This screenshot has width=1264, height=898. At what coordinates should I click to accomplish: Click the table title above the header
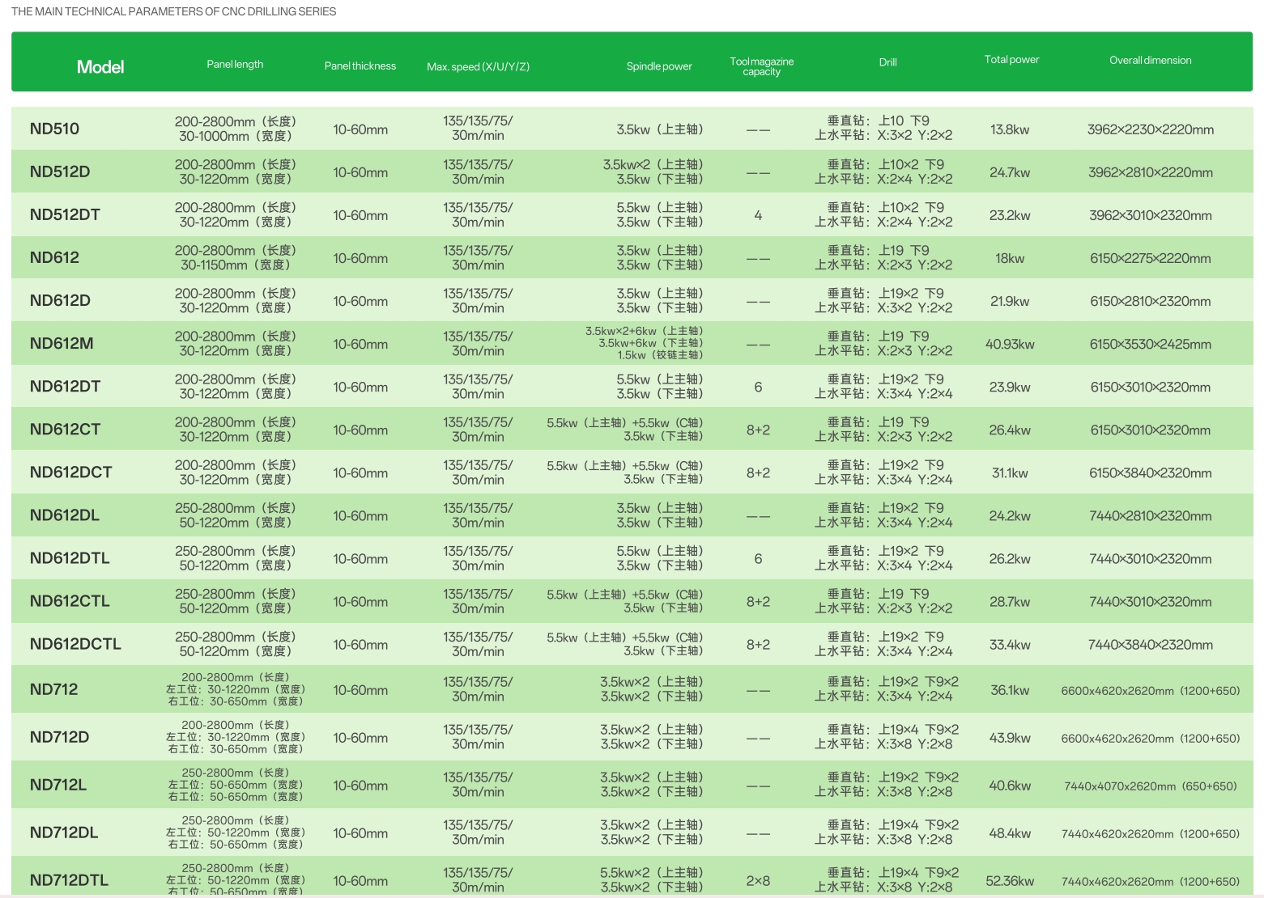coord(173,11)
